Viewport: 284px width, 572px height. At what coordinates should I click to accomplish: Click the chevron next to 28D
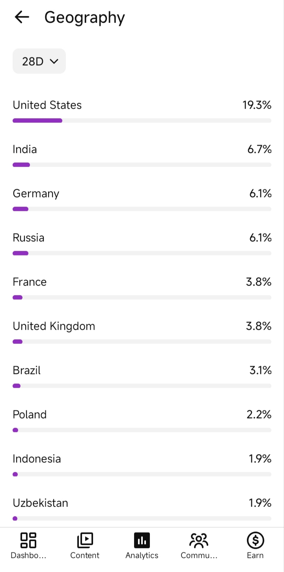pyautogui.click(x=54, y=61)
